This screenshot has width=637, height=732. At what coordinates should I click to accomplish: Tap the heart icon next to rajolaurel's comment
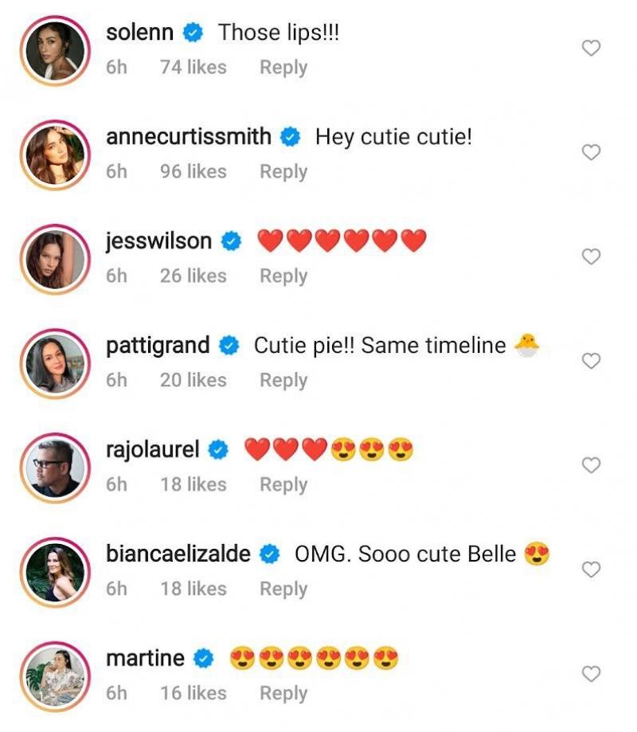pos(590,466)
